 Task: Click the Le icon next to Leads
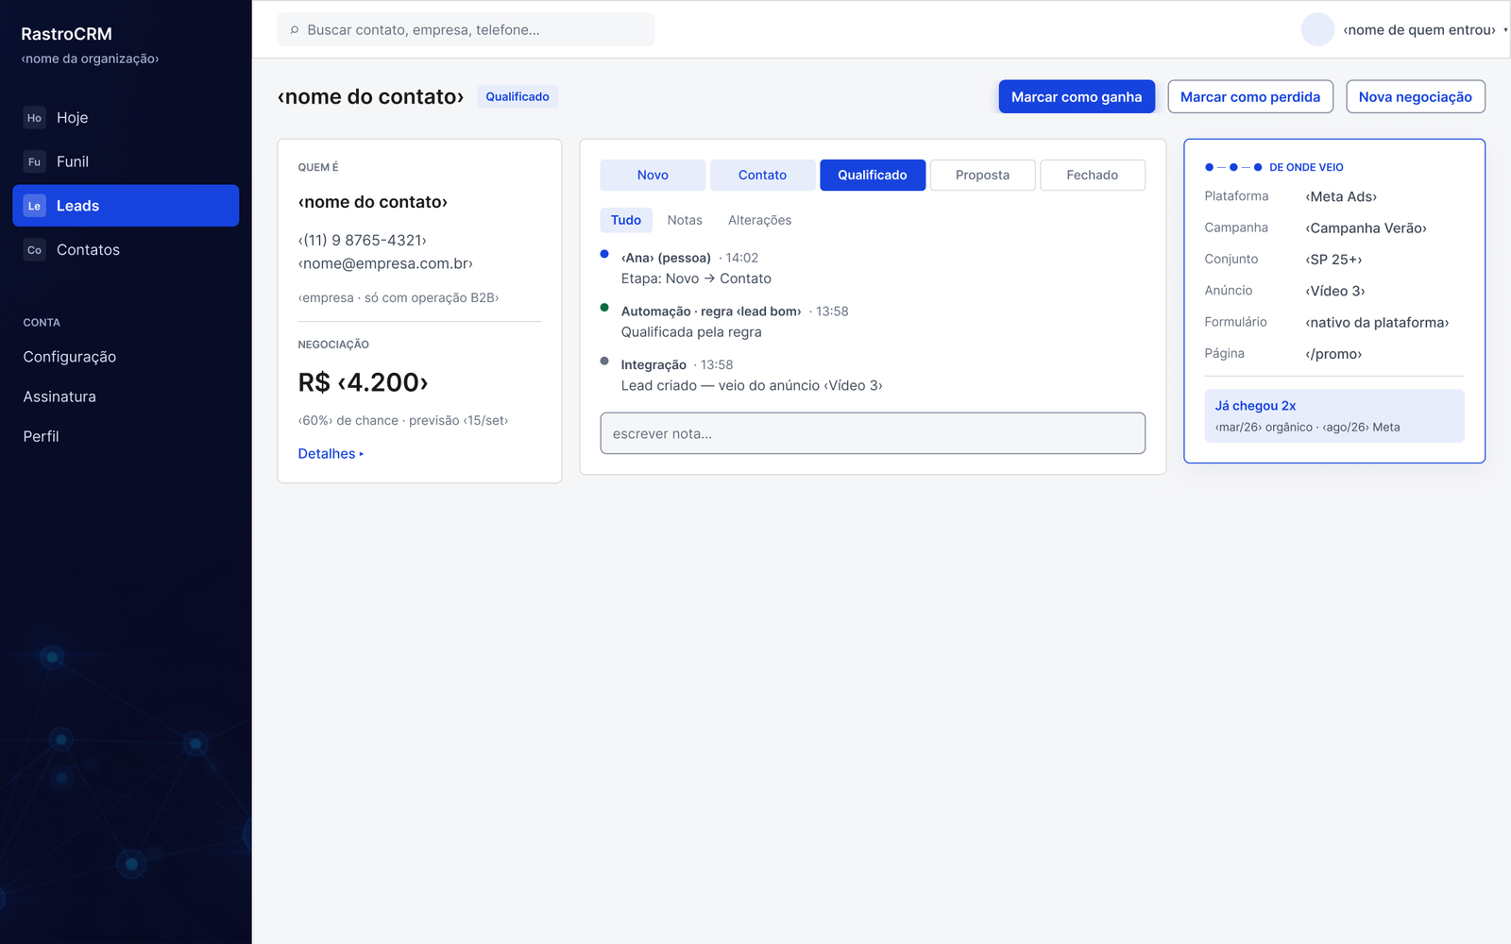tap(34, 206)
